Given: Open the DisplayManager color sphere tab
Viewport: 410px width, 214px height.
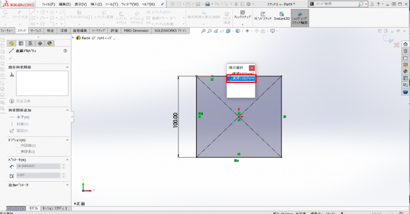Looking at the screenshot, I should click(49, 43).
